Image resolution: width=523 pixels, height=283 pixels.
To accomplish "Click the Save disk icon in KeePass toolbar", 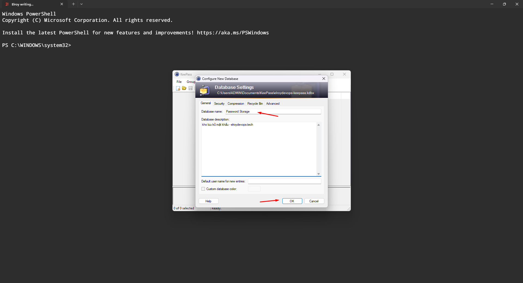I will tap(191, 88).
